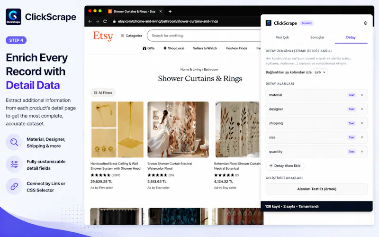The width and height of the screenshot is (379, 237).
Task: Click the star rating with (55) reviews
Action: (161, 175)
